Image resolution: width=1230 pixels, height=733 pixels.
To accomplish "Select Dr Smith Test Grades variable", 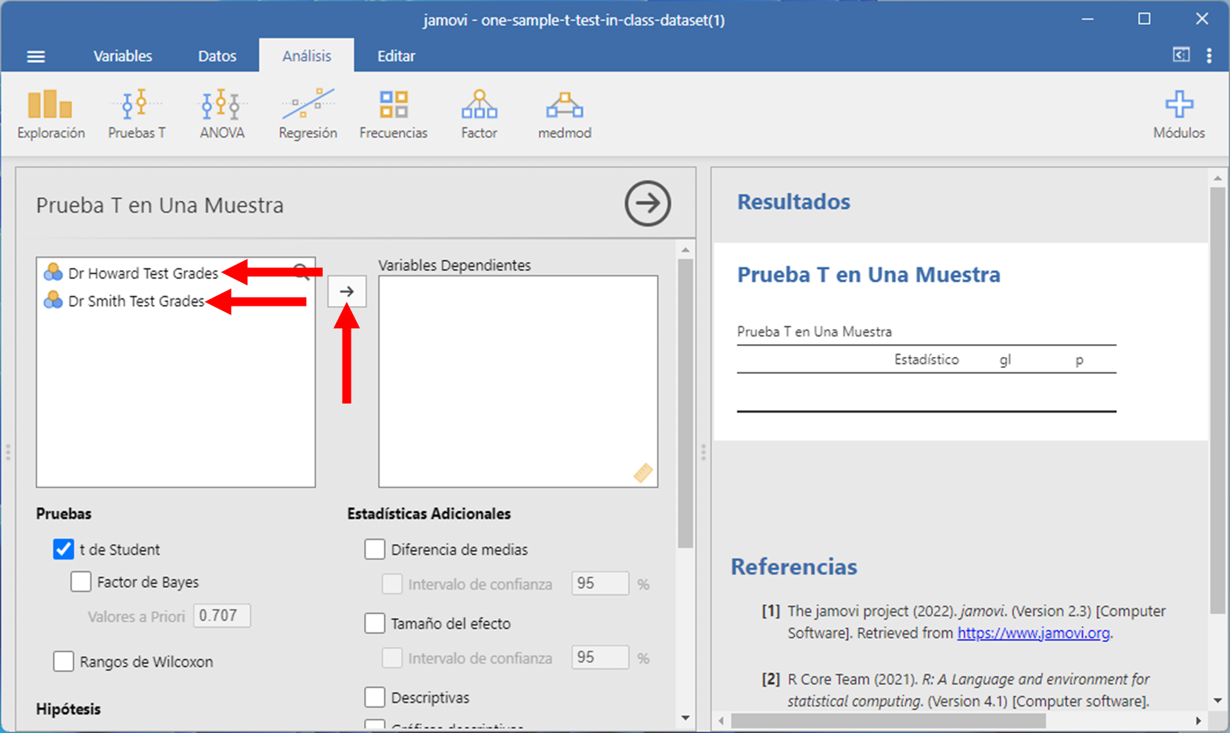I will click(x=135, y=301).
